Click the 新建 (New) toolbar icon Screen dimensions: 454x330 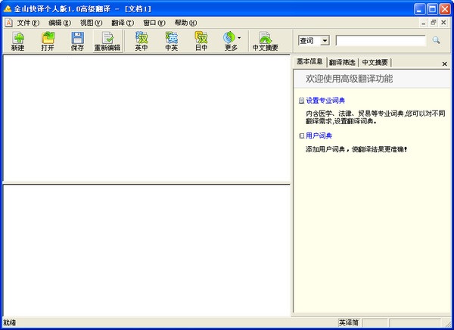point(18,42)
